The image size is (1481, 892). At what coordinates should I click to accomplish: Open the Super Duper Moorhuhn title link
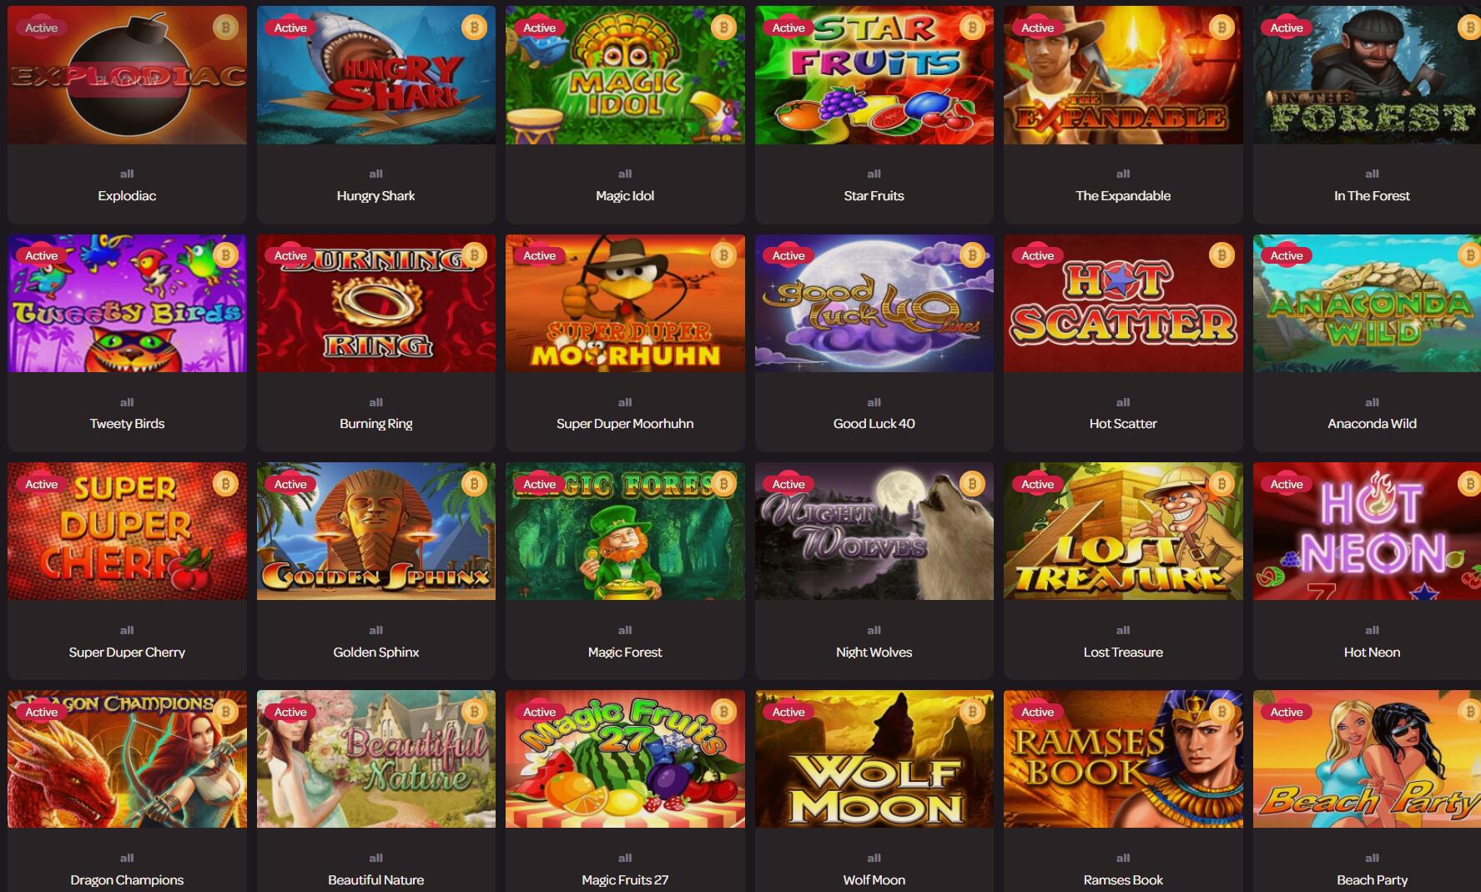625,424
